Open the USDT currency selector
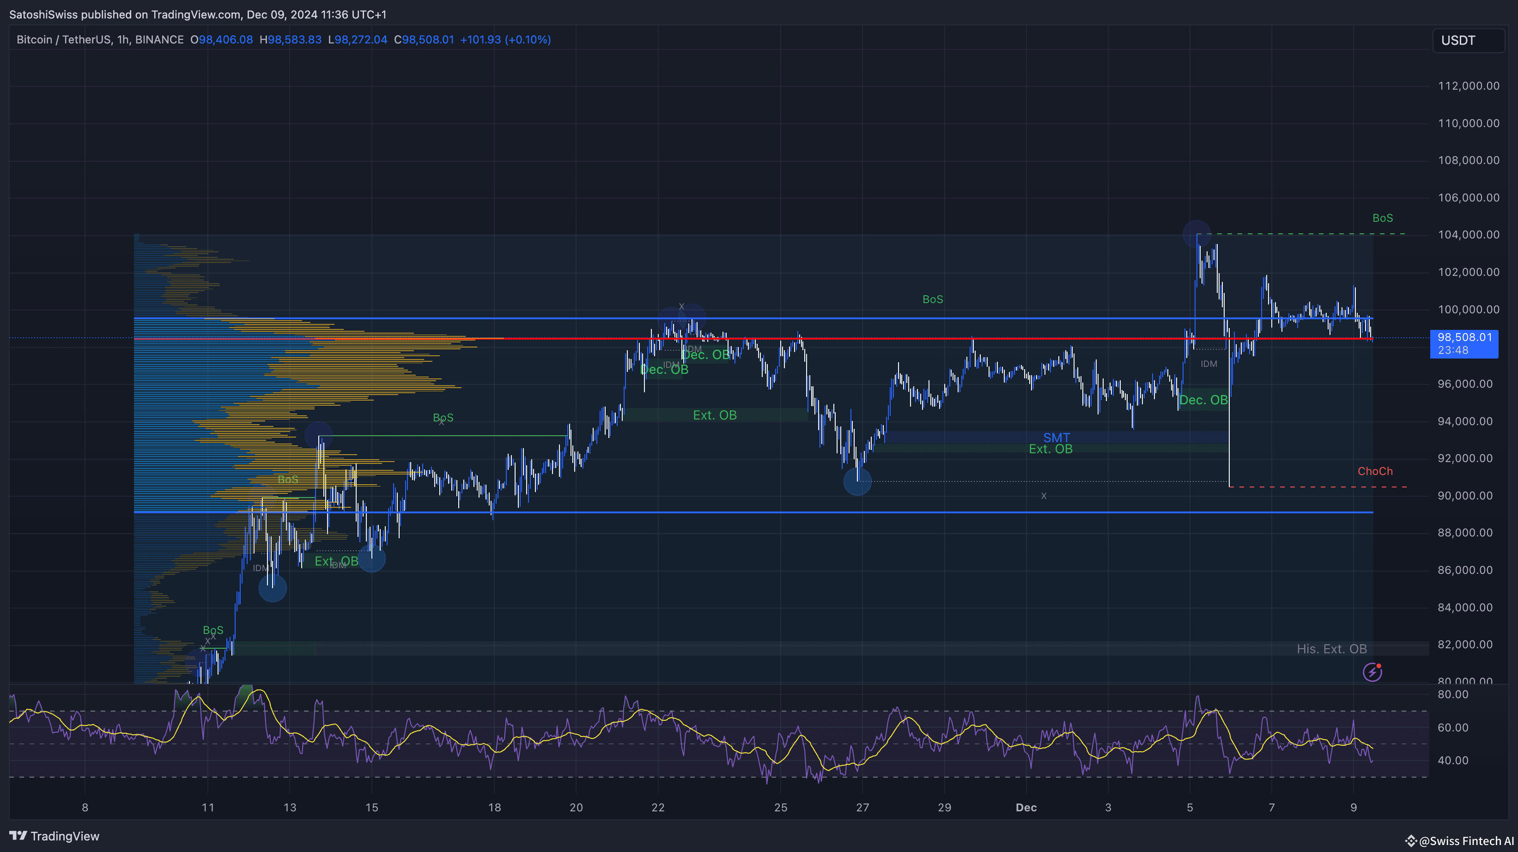 (x=1468, y=40)
